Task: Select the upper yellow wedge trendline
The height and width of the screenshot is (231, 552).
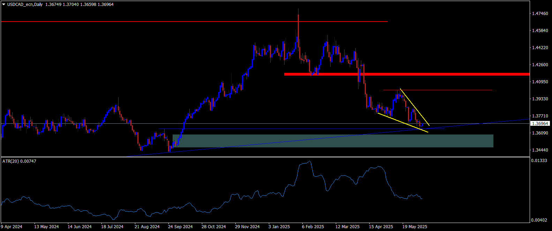Action: click(x=415, y=107)
